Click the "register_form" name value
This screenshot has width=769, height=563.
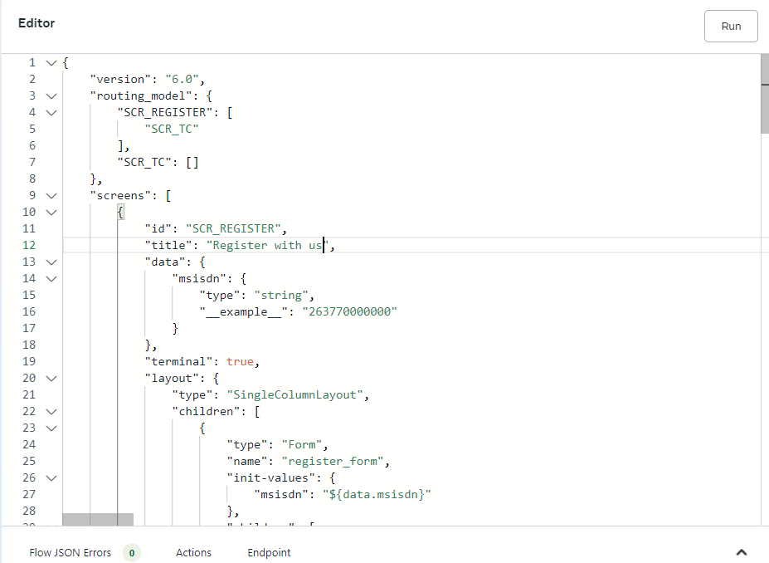(333, 462)
